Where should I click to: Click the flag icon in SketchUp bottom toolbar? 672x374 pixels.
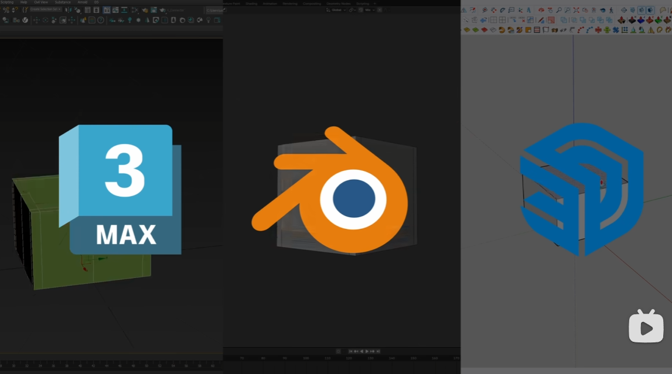pos(545,30)
